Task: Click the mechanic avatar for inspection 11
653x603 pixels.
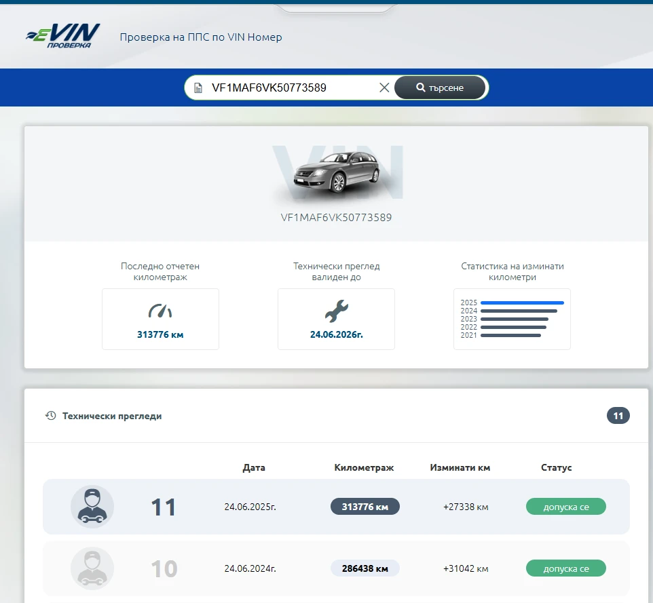Action: (x=92, y=507)
